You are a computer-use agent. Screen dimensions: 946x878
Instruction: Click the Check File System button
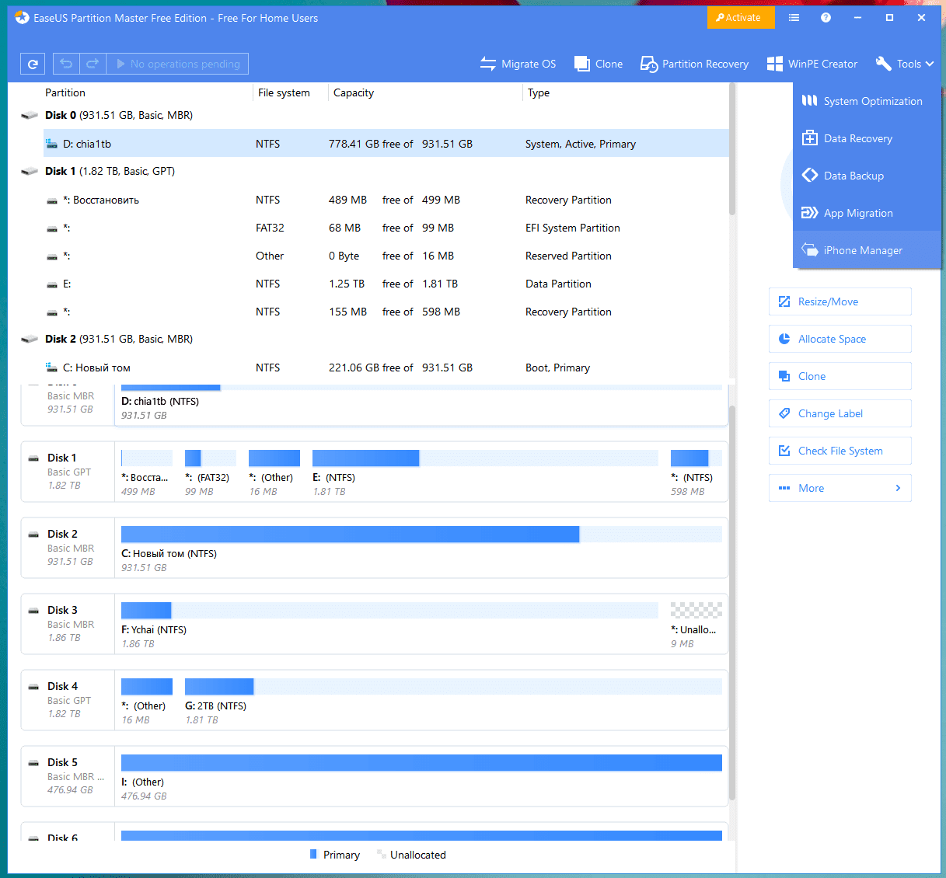tap(840, 451)
